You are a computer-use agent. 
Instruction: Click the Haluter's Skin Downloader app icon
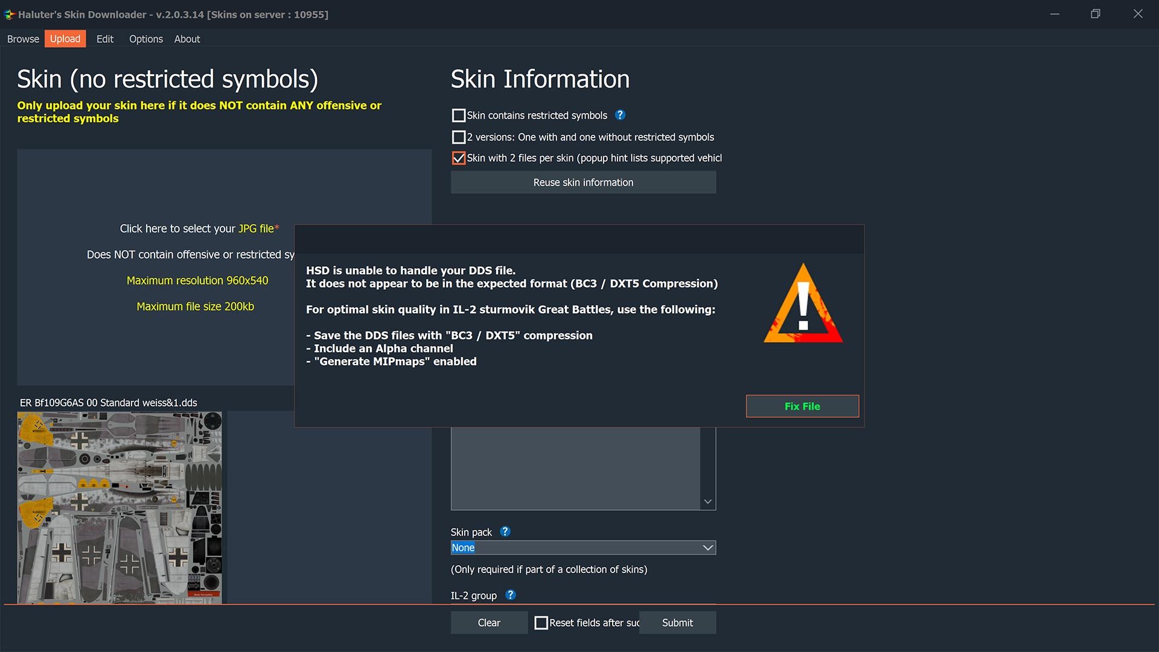tap(9, 14)
